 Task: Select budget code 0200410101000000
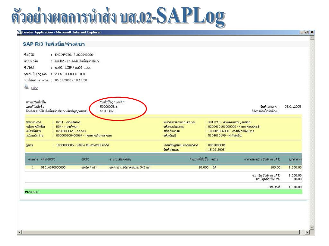coord(222,127)
